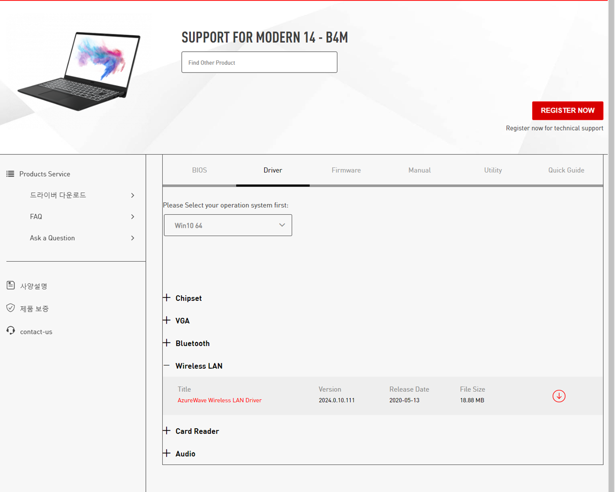Switch to the Quick Guide tab
This screenshot has width=615, height=492.
[566, 170]
